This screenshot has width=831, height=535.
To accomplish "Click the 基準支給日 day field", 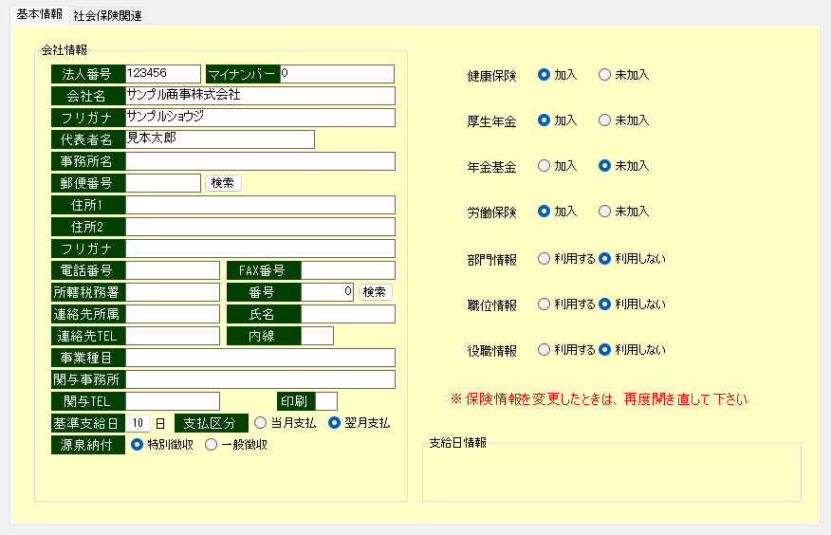I will [138, 423].
